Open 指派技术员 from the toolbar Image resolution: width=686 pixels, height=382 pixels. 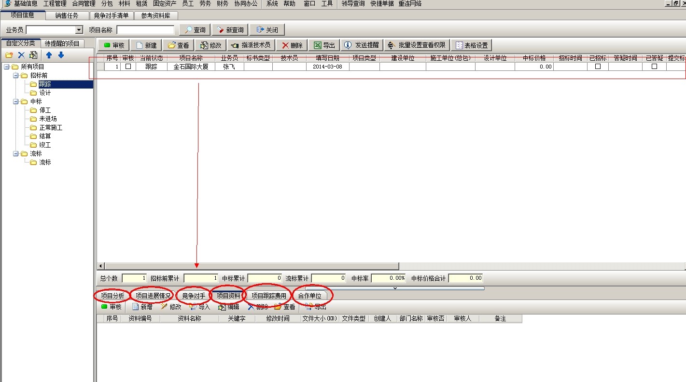251,45
